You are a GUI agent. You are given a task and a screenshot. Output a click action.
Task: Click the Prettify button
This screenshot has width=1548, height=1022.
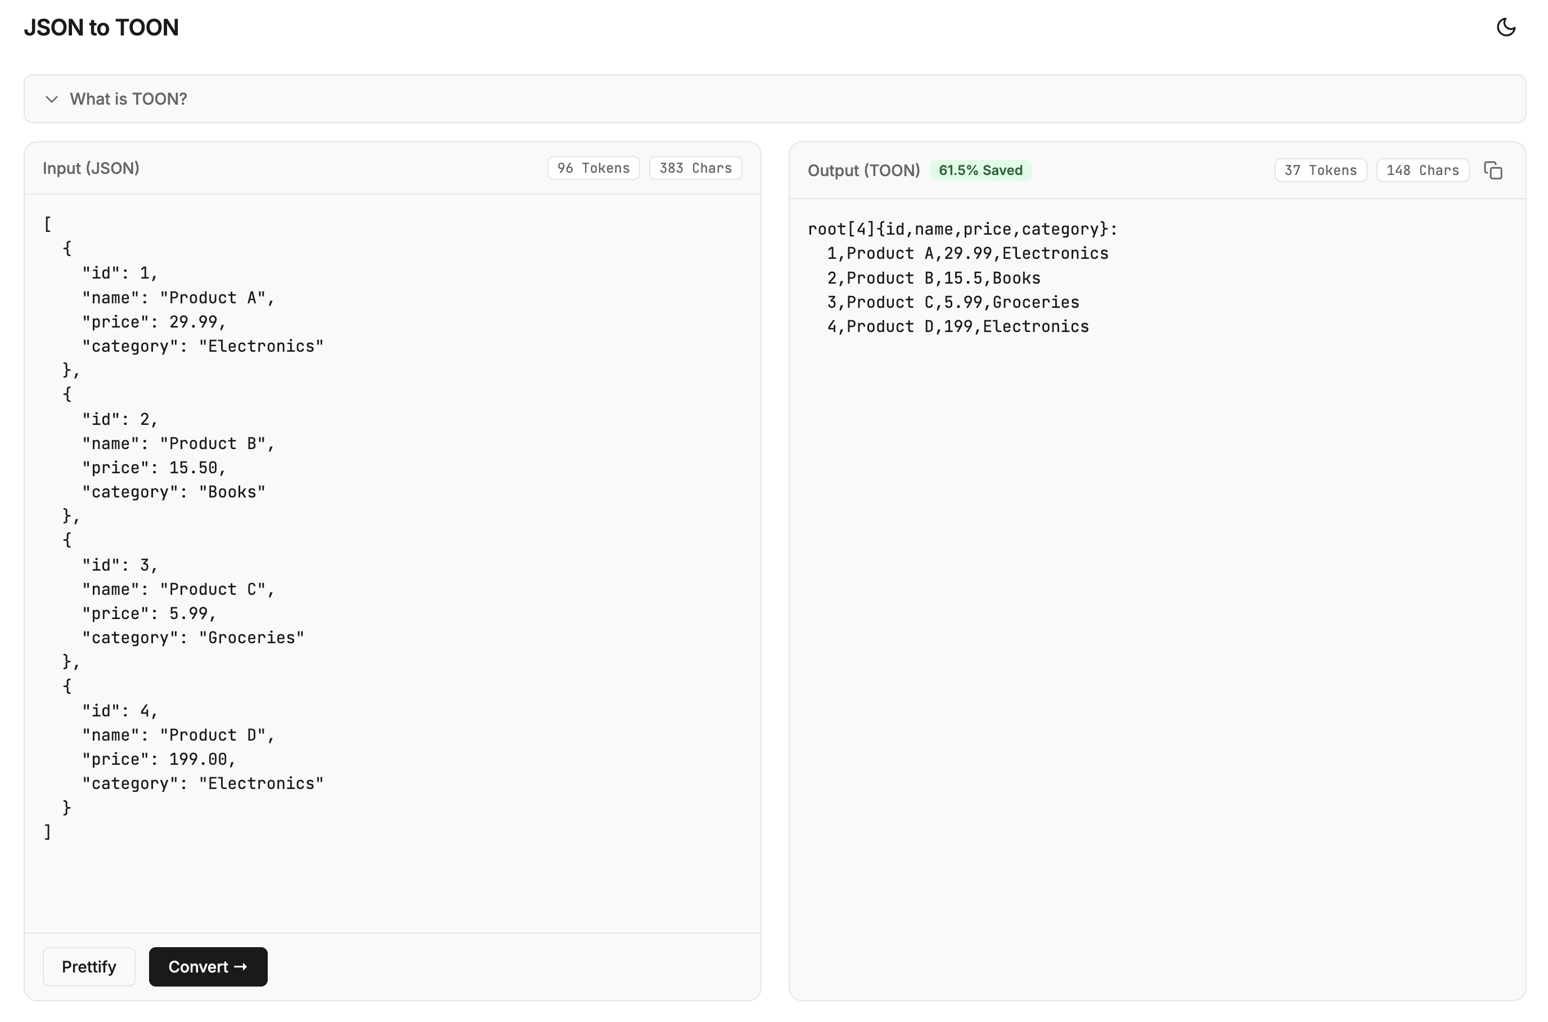[x=89, y=967]
